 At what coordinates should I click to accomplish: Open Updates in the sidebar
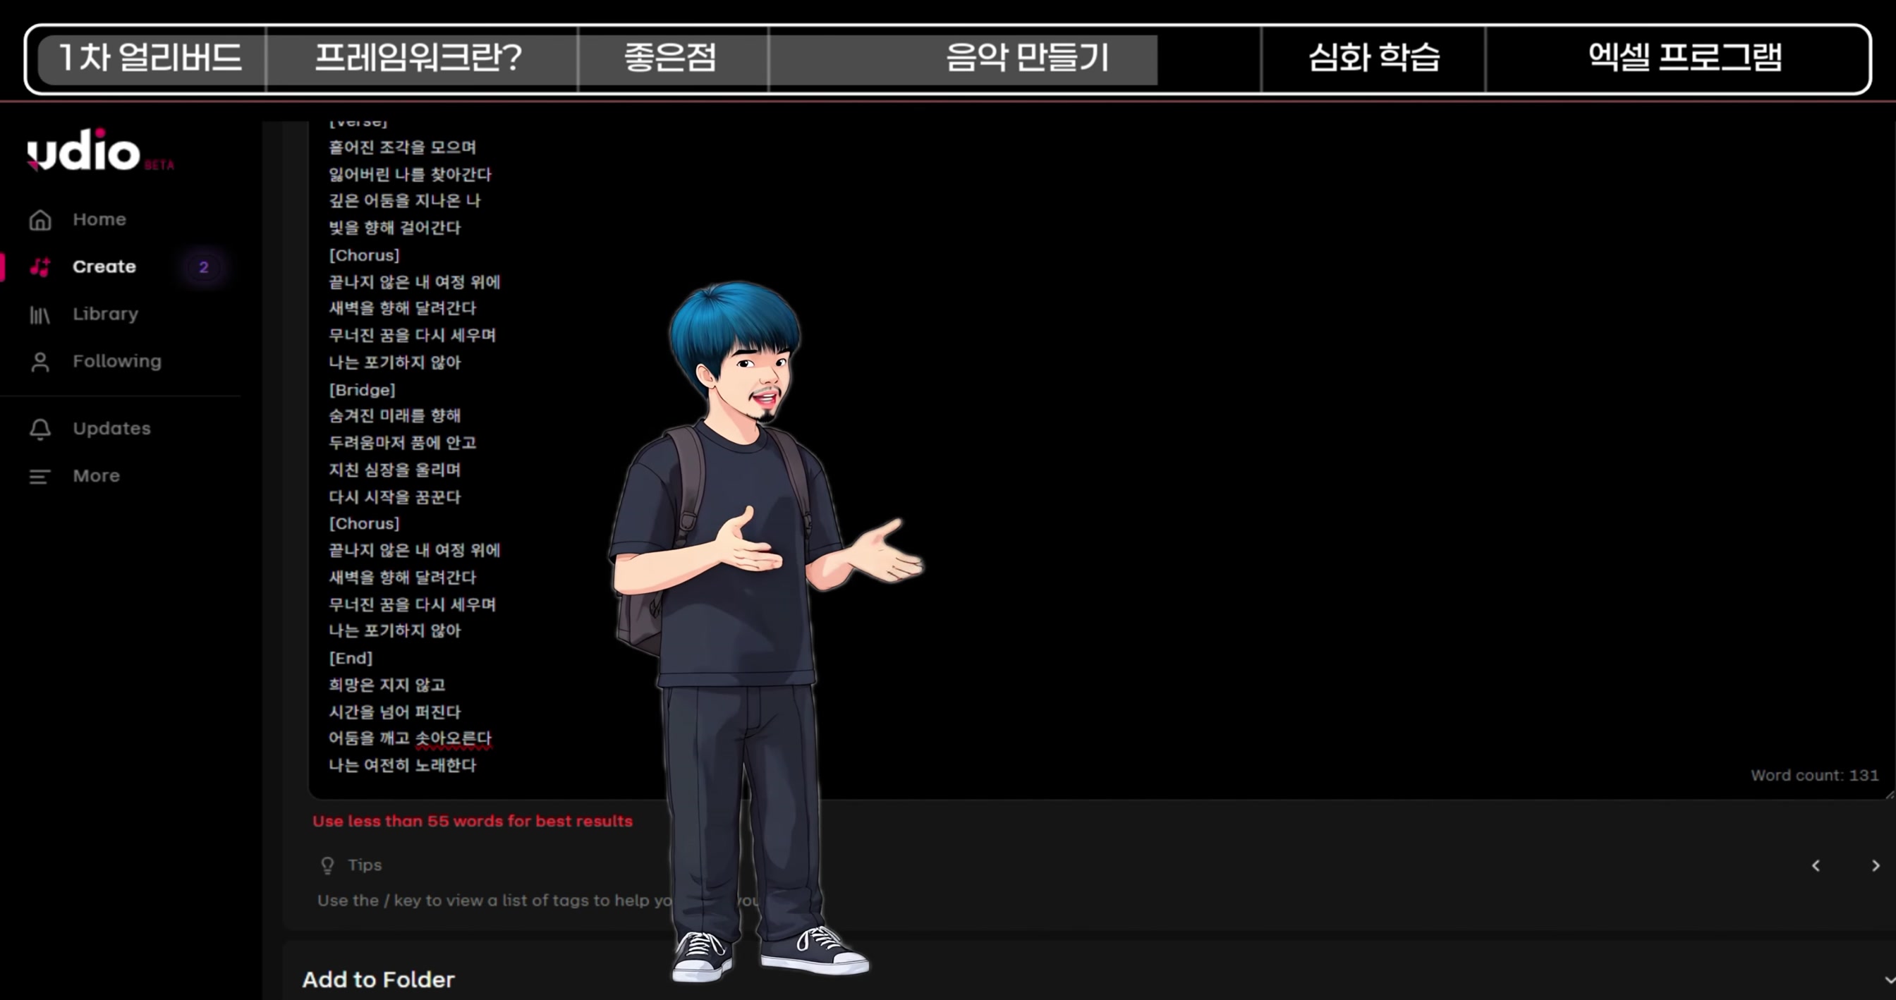[112, 428]
